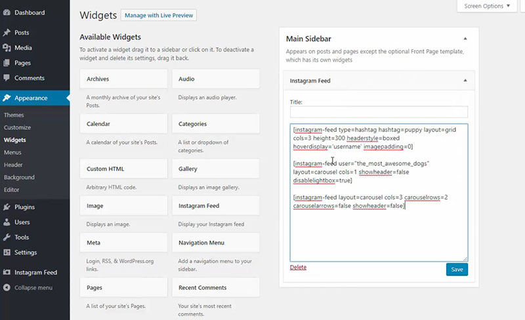Click inside the shortcode text area
Image resolution: width=525 pixels, height=320 pixels.
[379, 193]
